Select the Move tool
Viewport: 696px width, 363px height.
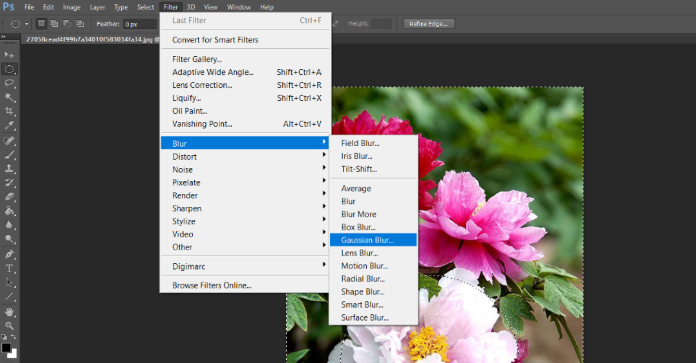(9, 55)
